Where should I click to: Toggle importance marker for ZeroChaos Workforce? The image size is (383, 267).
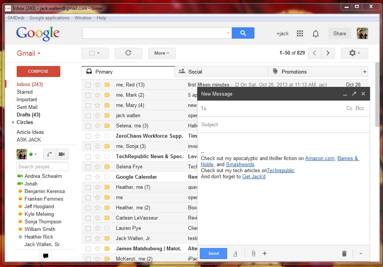[107, 136]
